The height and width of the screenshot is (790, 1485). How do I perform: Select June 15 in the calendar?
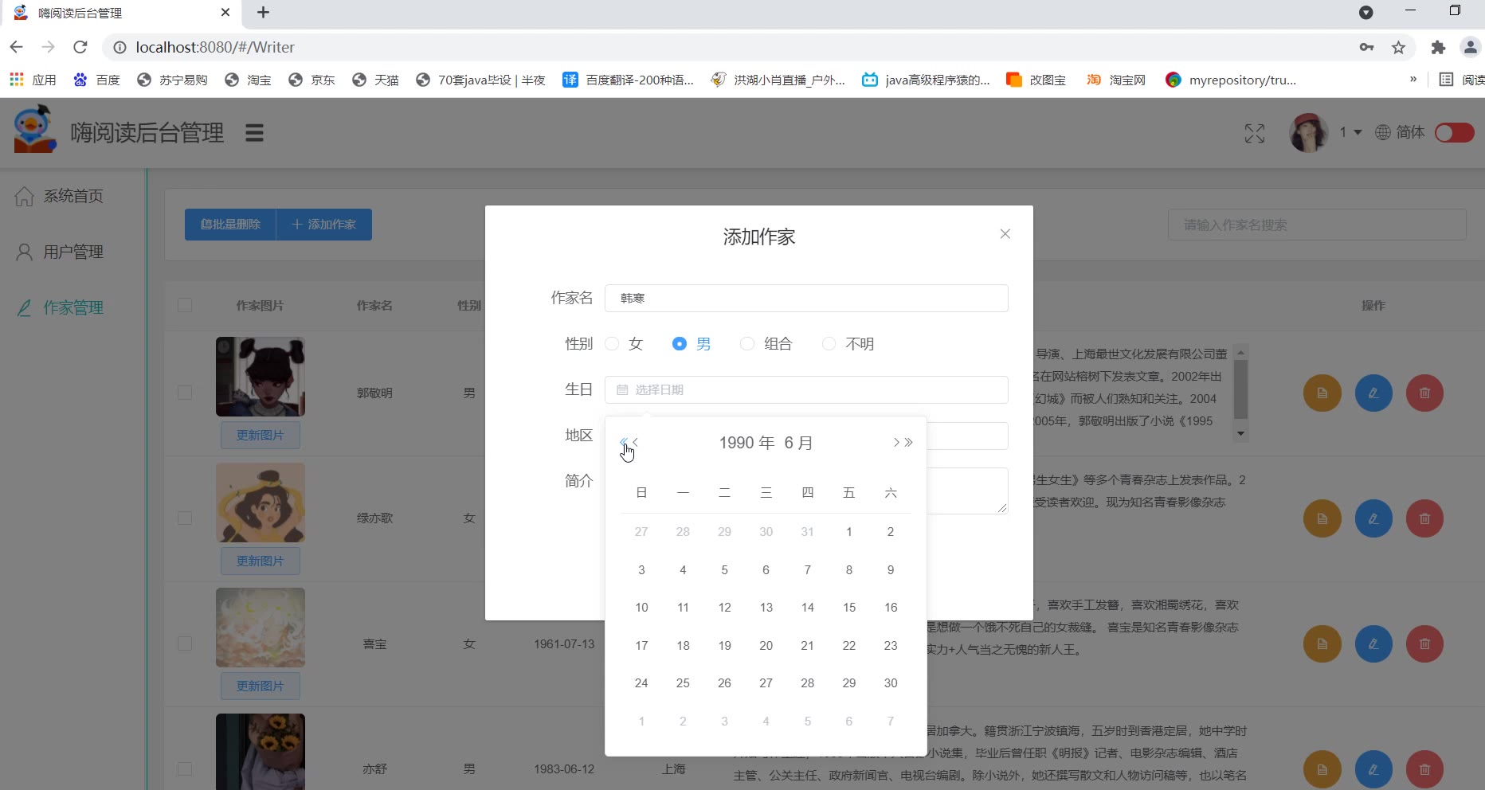848,608
